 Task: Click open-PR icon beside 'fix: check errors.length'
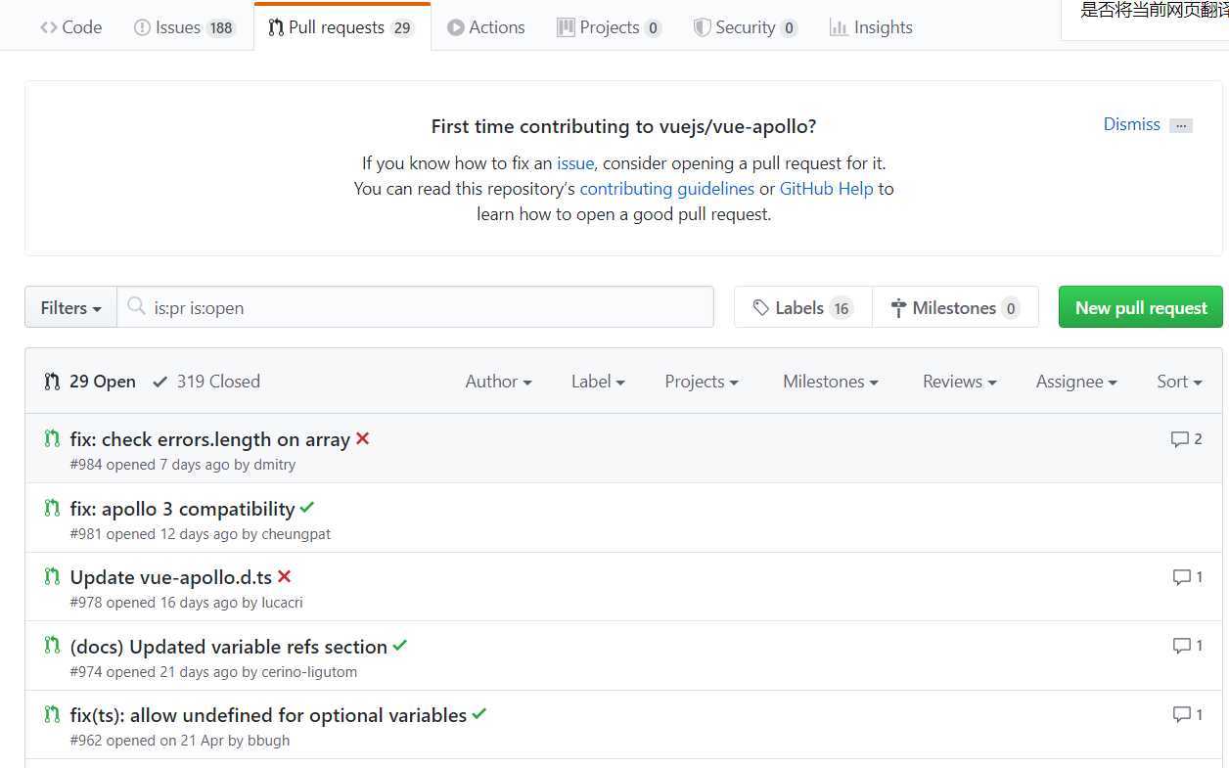tap(52, 438)
